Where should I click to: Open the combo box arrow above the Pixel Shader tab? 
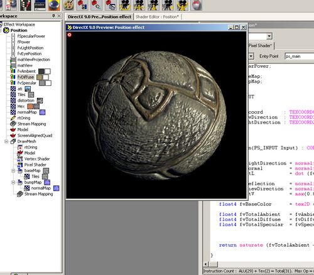269,36
